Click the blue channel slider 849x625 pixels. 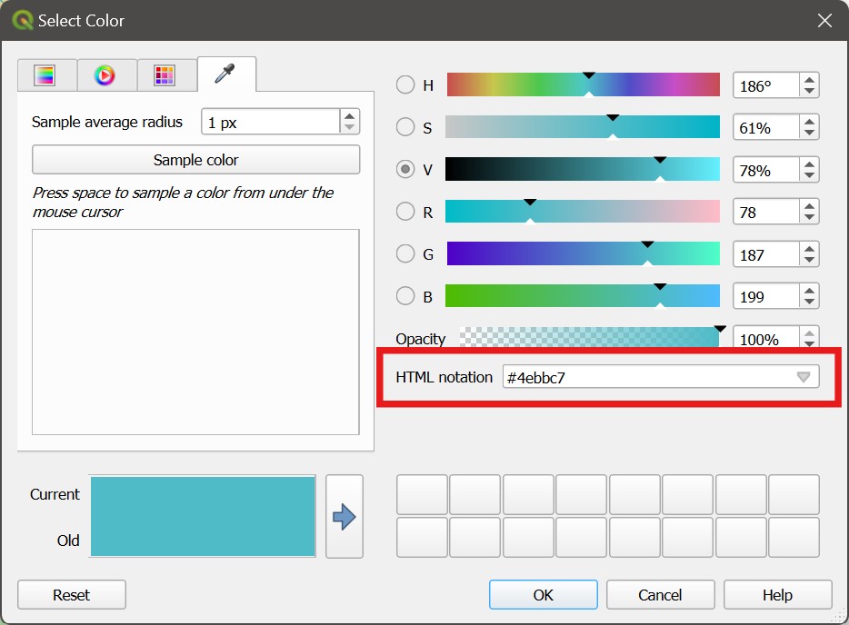(x=583, y=296)
